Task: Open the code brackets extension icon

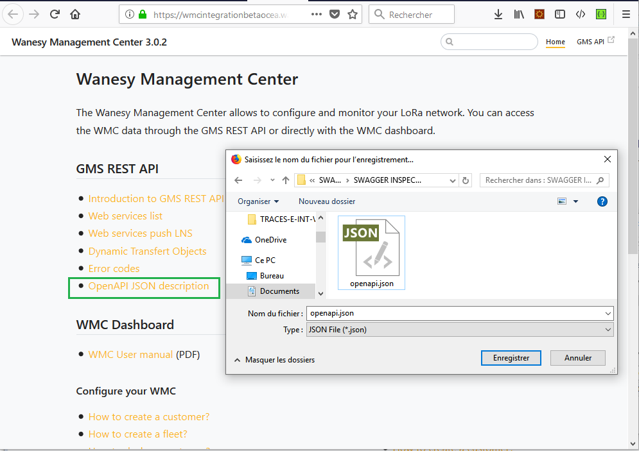Action: click(x=581, y=14)
